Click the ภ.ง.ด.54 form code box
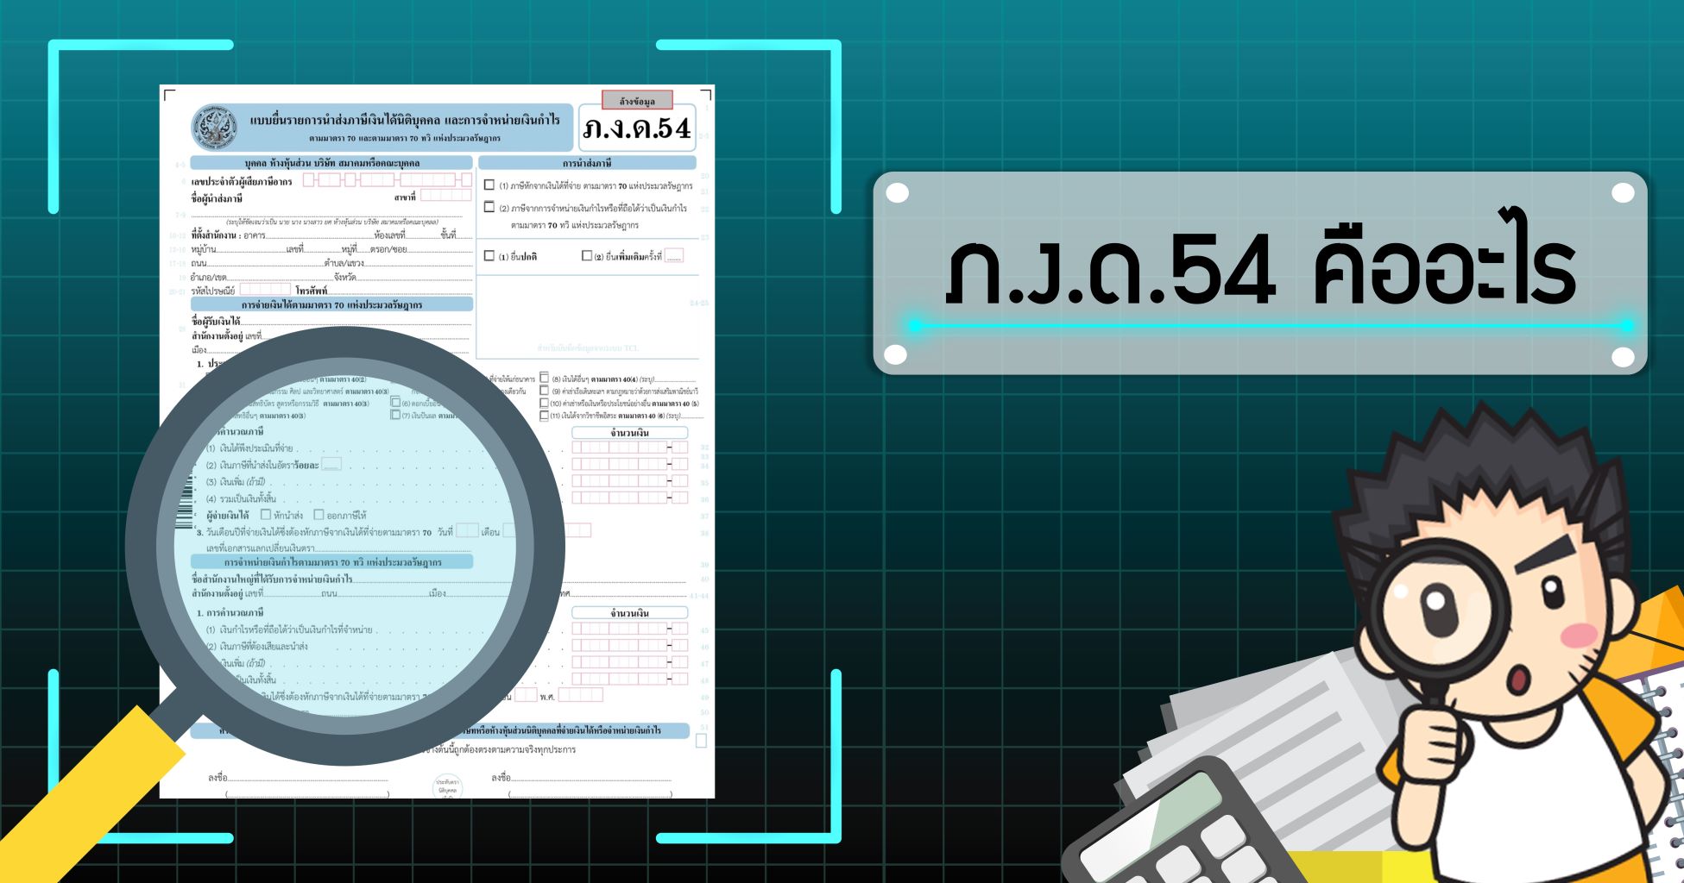 click(637, 128)
